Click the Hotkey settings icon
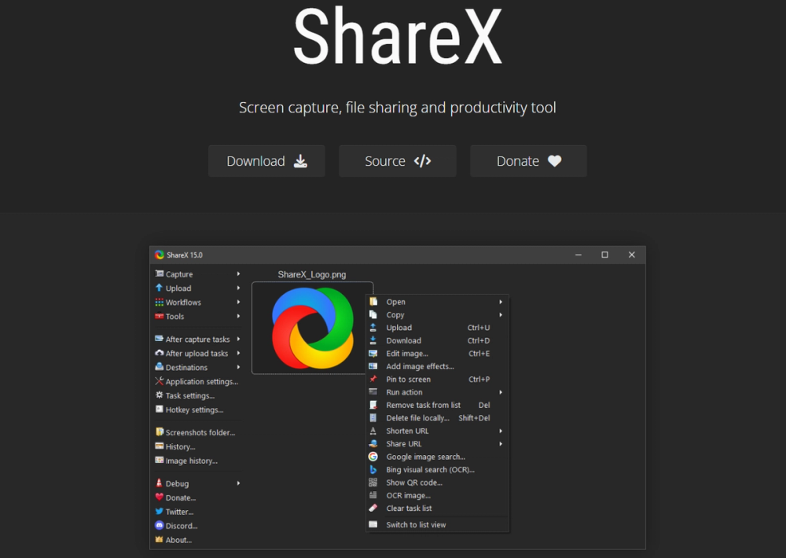 point(160,409)
